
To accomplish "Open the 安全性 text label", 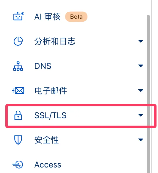I will point(47,140).
